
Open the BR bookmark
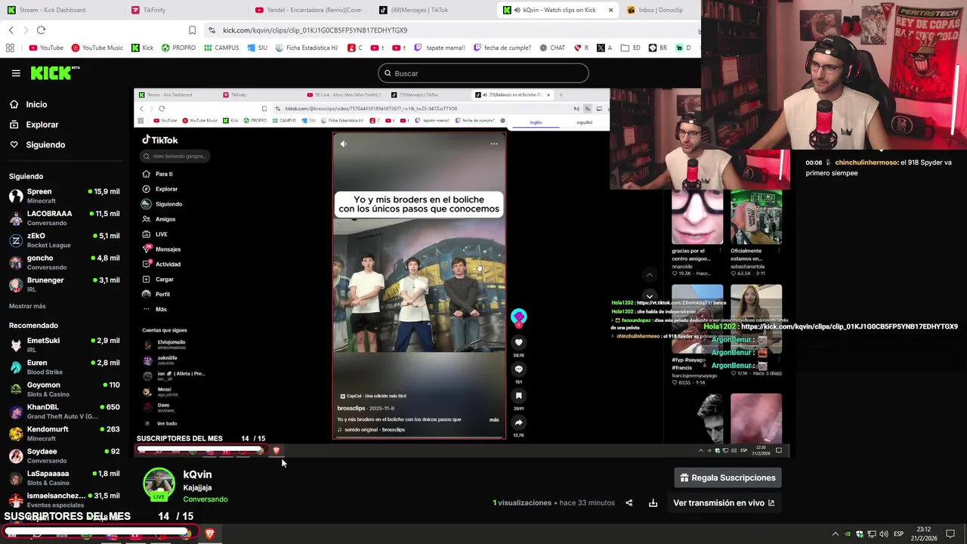click(658, 48)
